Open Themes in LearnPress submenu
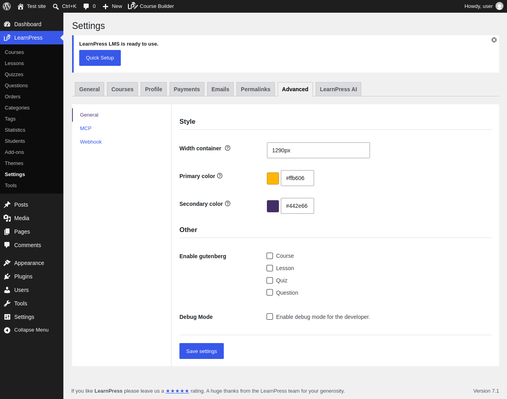 pos(14,163)
